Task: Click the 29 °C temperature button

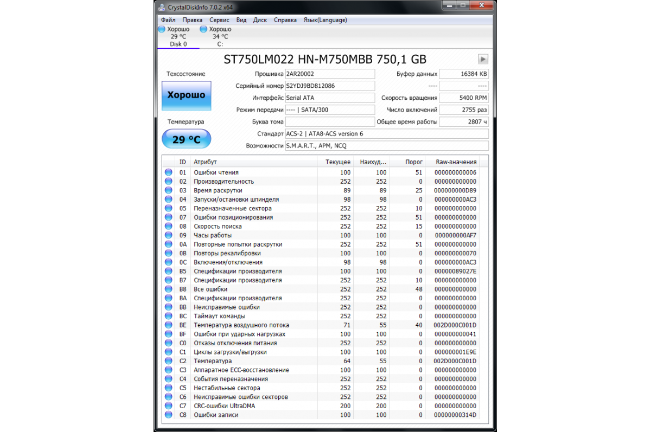Action: coord(186,139)
